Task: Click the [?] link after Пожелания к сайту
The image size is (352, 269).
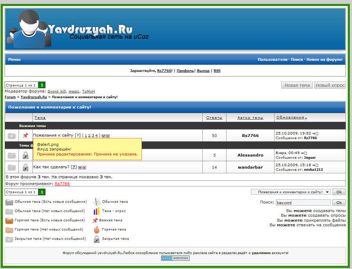Action: [x=78, y=135]
